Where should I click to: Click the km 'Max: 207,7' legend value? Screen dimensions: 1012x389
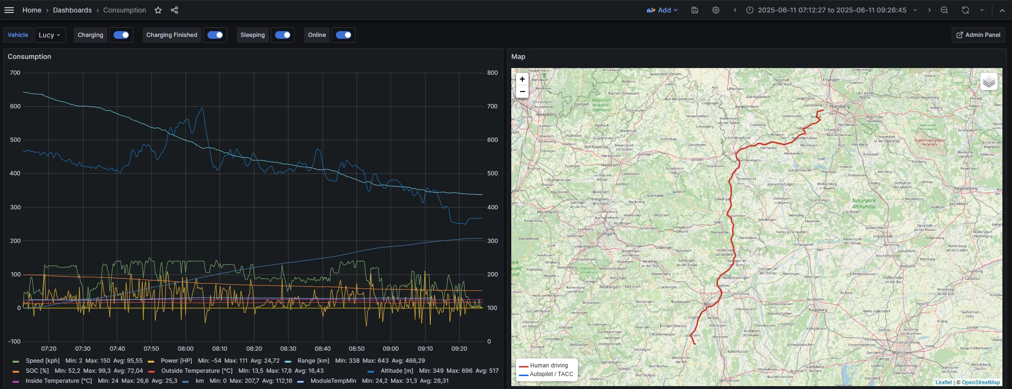(x=244, y=381)
